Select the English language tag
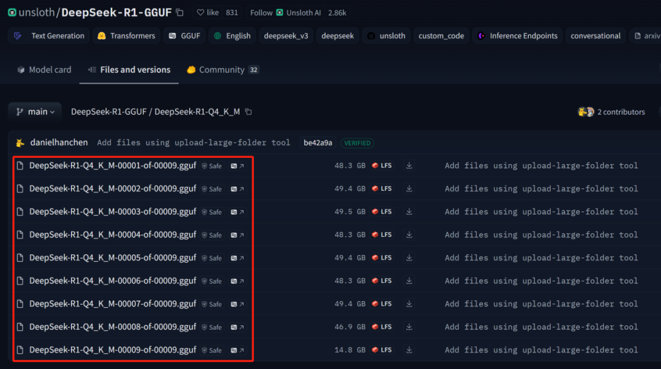Screen dimensions: 661x369 pos(233,36)
